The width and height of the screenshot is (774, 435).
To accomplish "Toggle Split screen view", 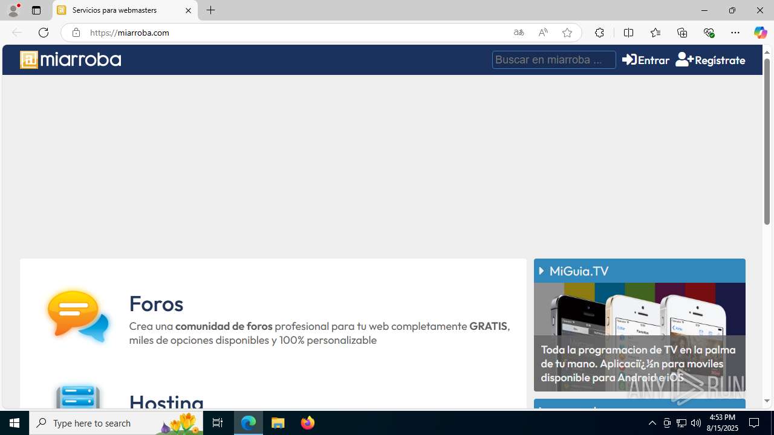I will pyautogui.click(x=628, y=33).
